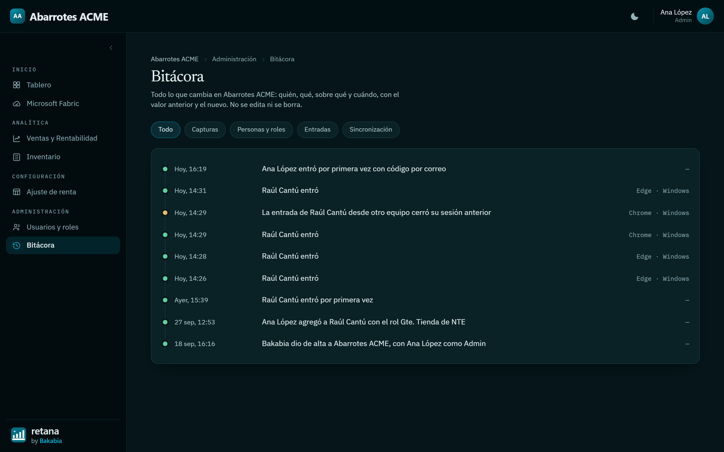This screenshot has width=724, height=452.
Task: Select entry 'Bakabia dio de alta a Abarrotes ACME'
Action: point(425,344)
